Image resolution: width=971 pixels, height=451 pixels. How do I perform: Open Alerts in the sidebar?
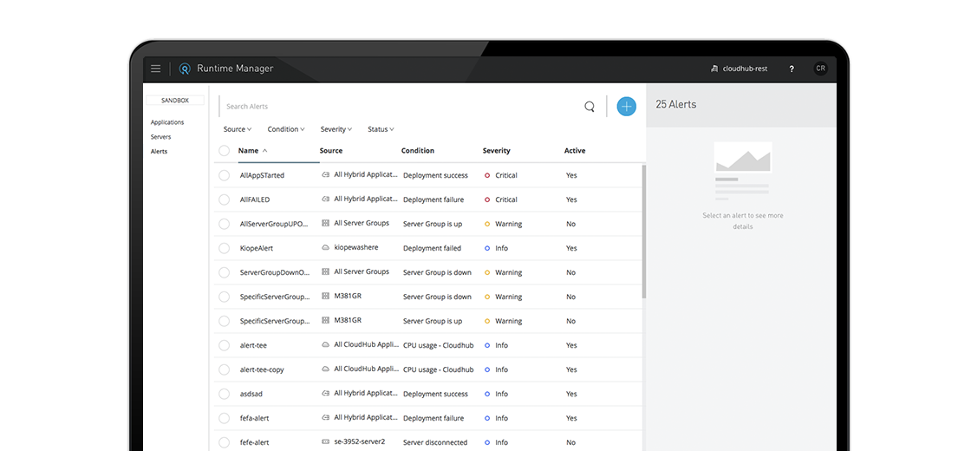coord(160,151)
